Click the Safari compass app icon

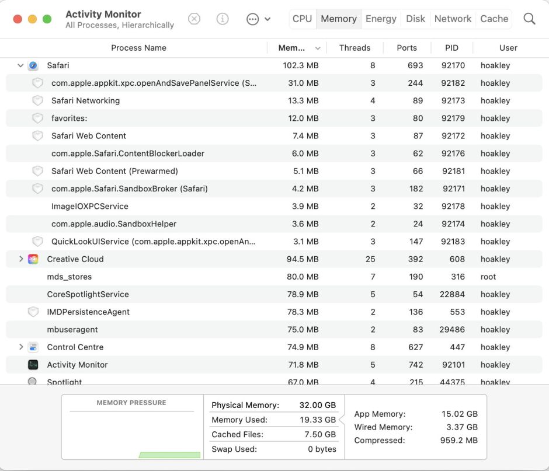33,65
